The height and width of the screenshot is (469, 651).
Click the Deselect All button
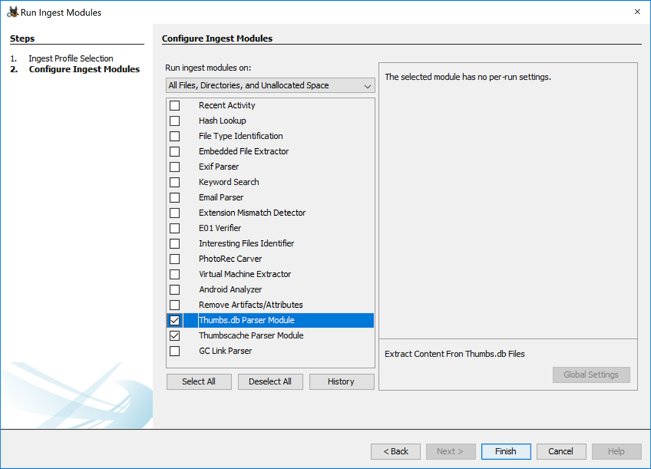pos(270,382)
